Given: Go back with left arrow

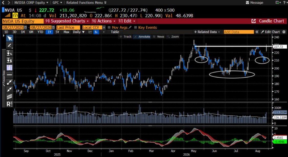Looking at the screenshot, I should pos(3,3).
